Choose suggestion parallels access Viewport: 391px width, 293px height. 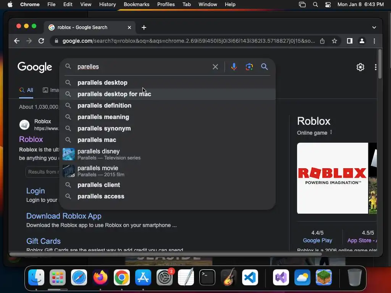click(167, 196)
